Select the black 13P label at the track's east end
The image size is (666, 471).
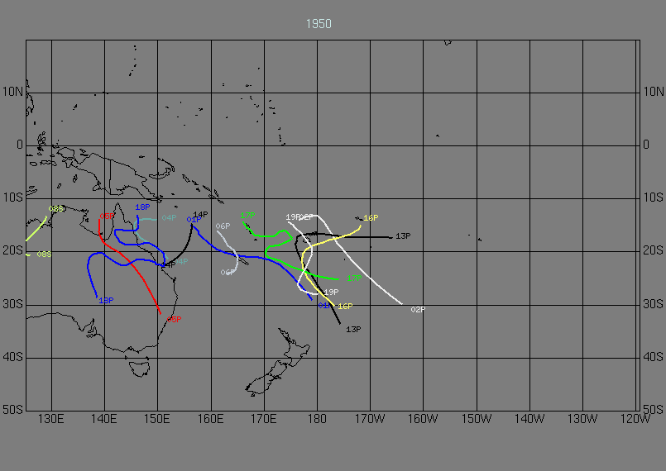tap(403, 236)
